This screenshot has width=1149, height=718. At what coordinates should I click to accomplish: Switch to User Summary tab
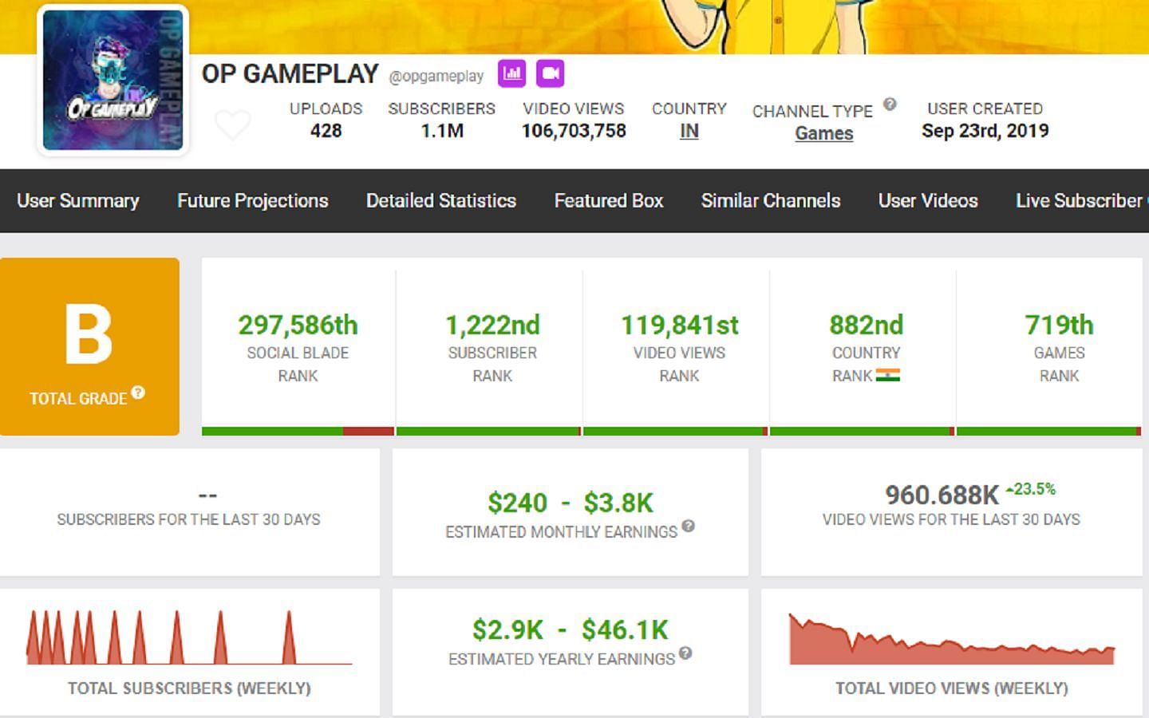[x=78, y=200]
